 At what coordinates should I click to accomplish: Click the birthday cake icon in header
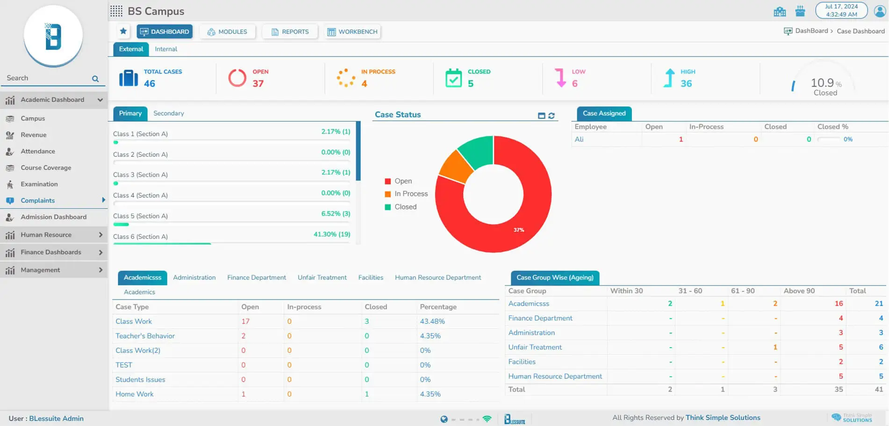click(x=800, y=11)
